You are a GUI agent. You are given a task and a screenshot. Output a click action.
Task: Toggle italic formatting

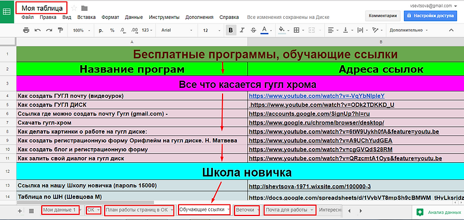[242, 30]
